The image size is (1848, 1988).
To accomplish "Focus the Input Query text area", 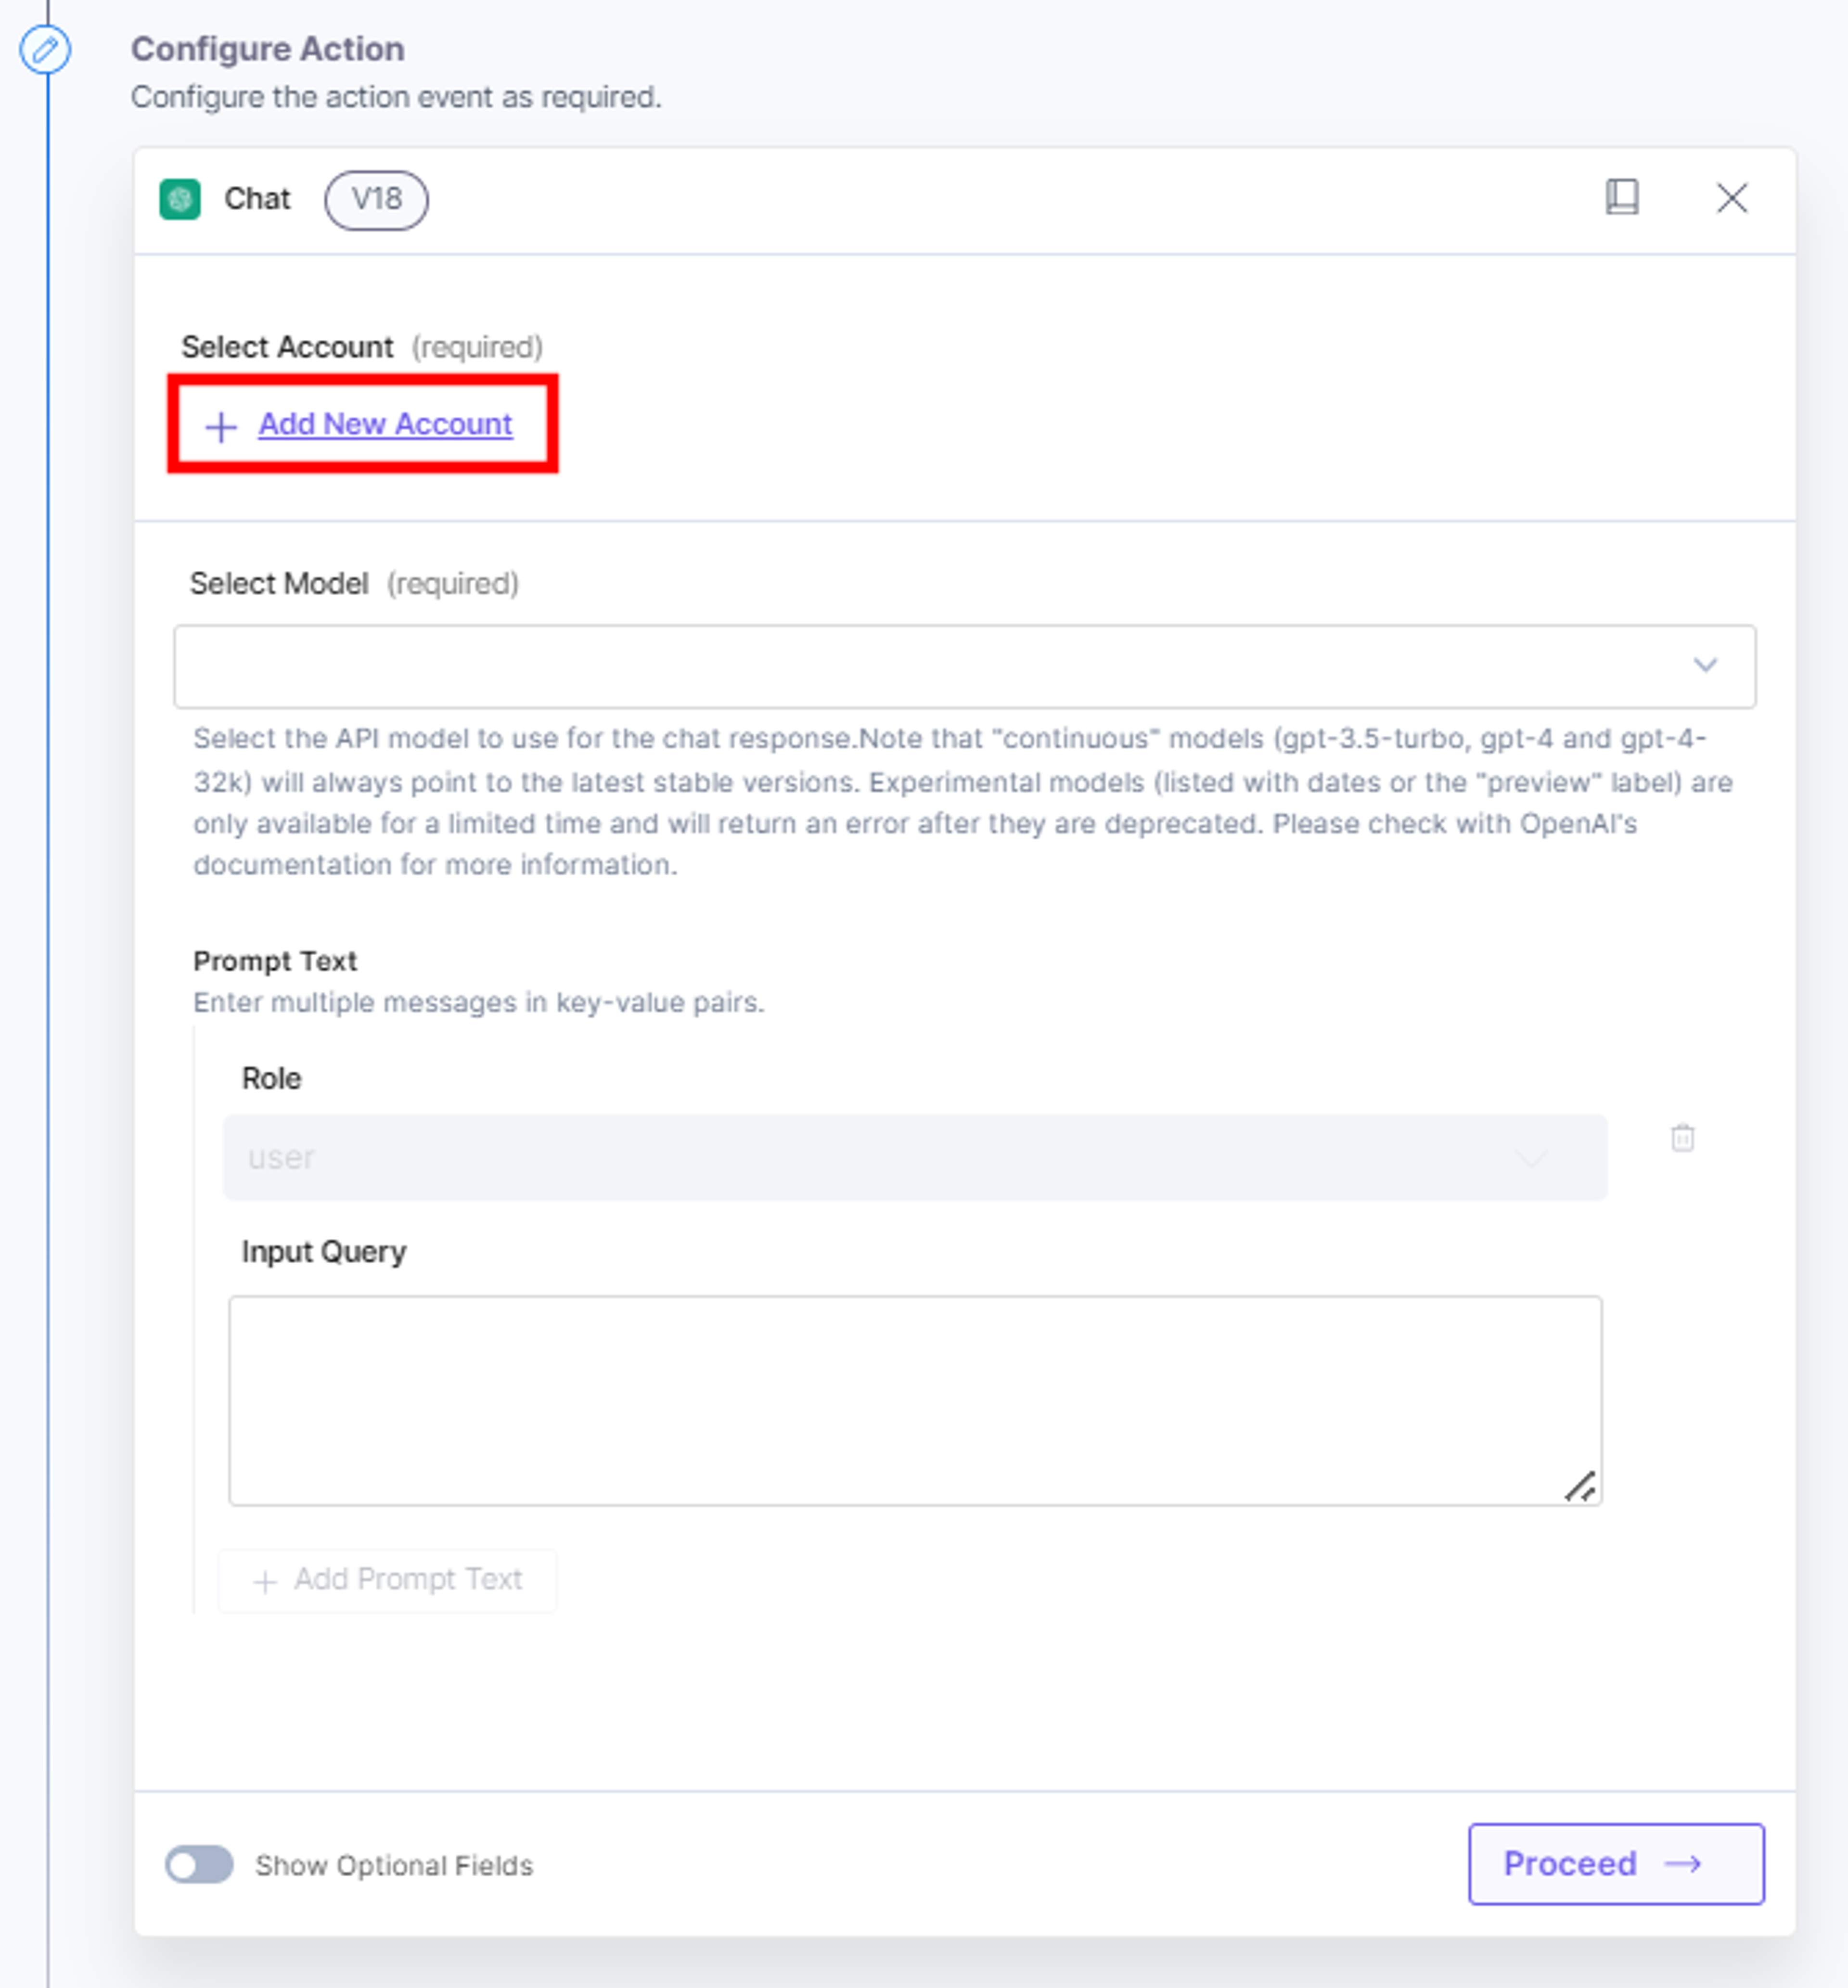I will (915, 1400).
